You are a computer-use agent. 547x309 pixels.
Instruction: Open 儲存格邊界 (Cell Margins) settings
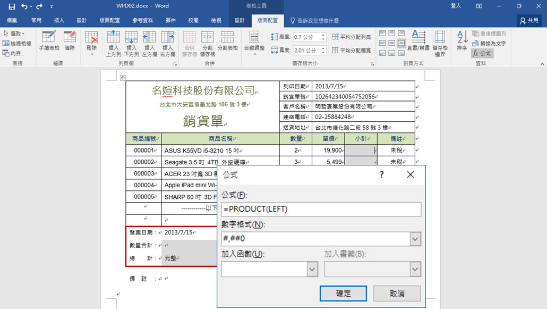pyautogui.click(x=440, y=43)
